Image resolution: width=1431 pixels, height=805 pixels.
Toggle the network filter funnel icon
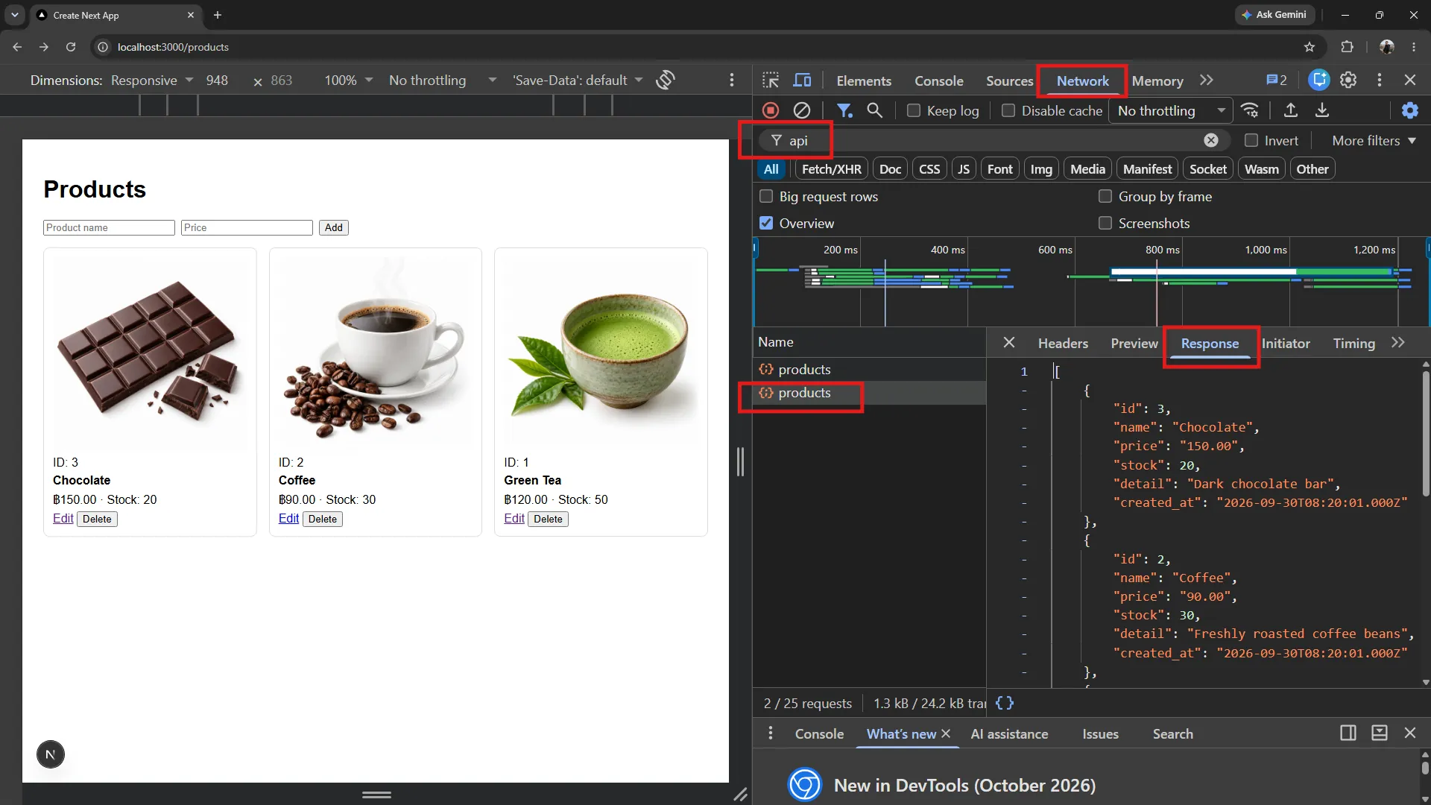click(844, 110)
